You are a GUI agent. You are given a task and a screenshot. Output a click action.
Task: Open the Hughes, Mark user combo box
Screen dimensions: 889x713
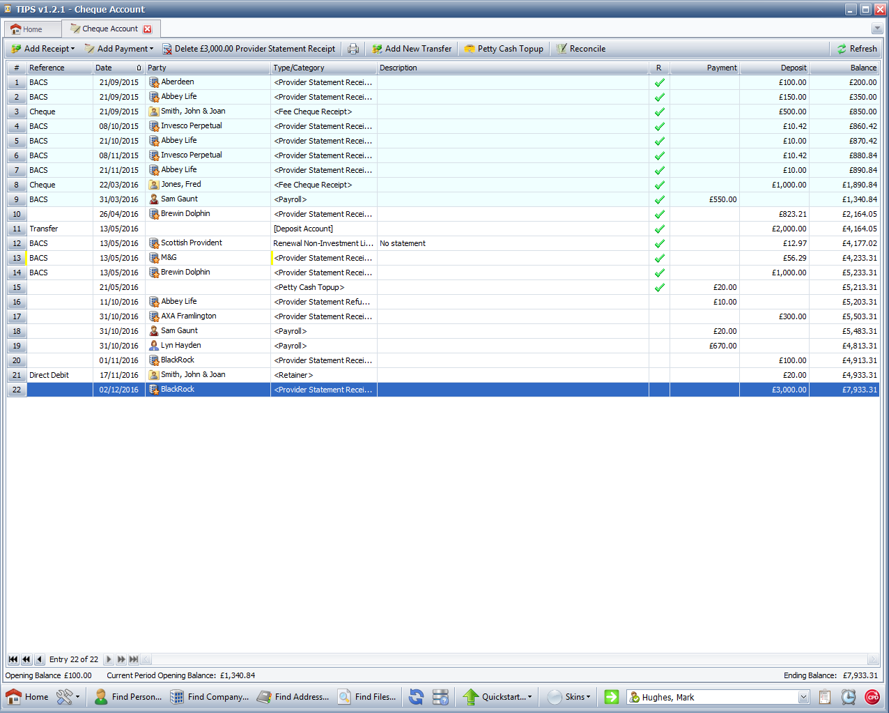pos(803,697)
